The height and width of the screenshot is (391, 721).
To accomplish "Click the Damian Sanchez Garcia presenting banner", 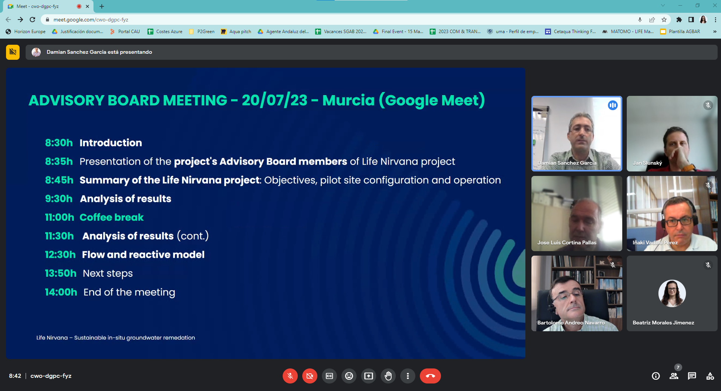I will coord(371,52).
